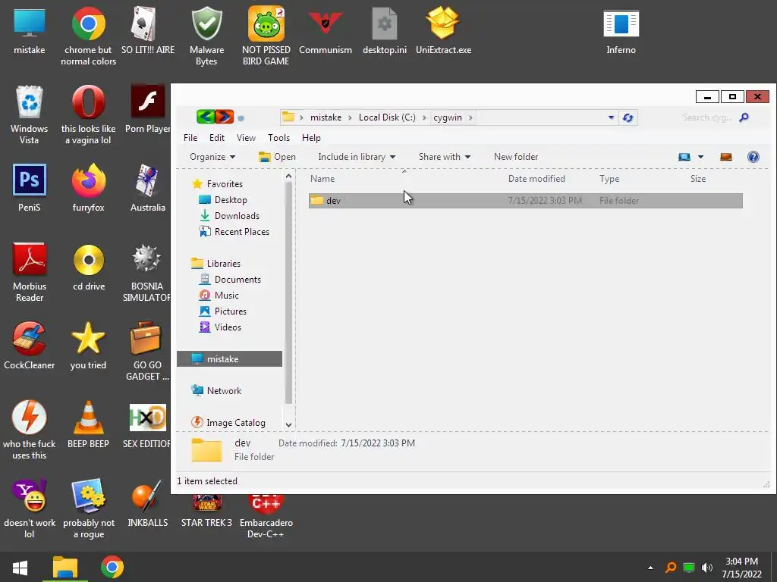
Task: Select the dev folder row
Action: pos(525,200)
